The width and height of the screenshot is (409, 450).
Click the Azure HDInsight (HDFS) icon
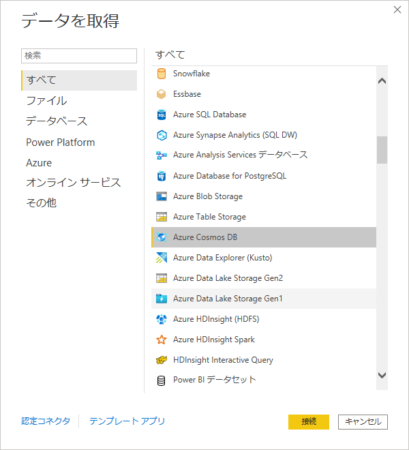coord(162,319)
